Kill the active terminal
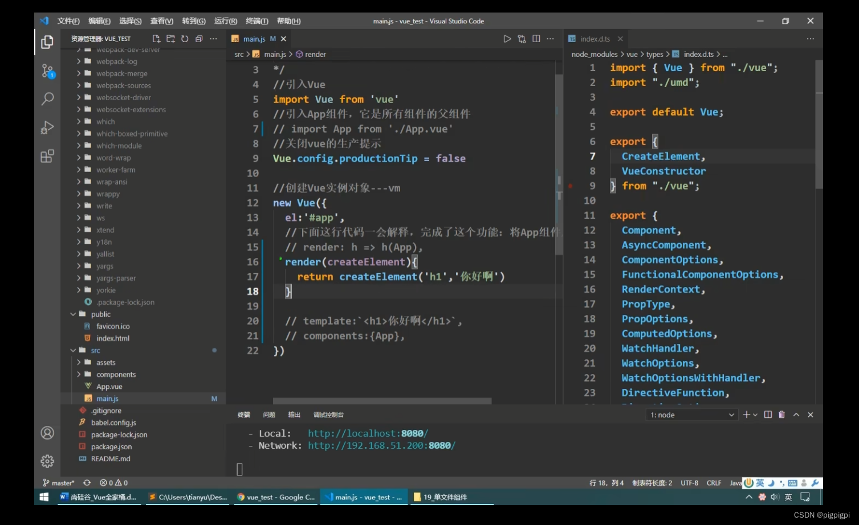The image size is (859, 525). coord(782,415)
